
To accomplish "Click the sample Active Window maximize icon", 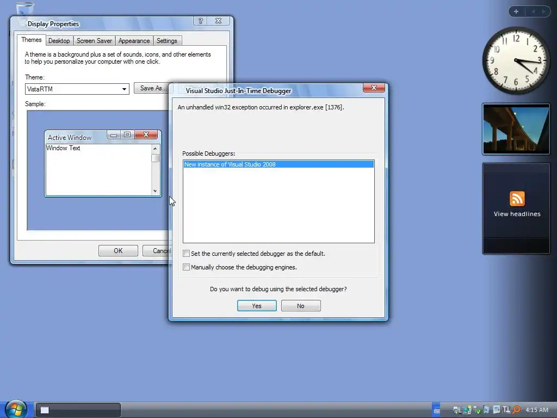I will tap(127, 134).
